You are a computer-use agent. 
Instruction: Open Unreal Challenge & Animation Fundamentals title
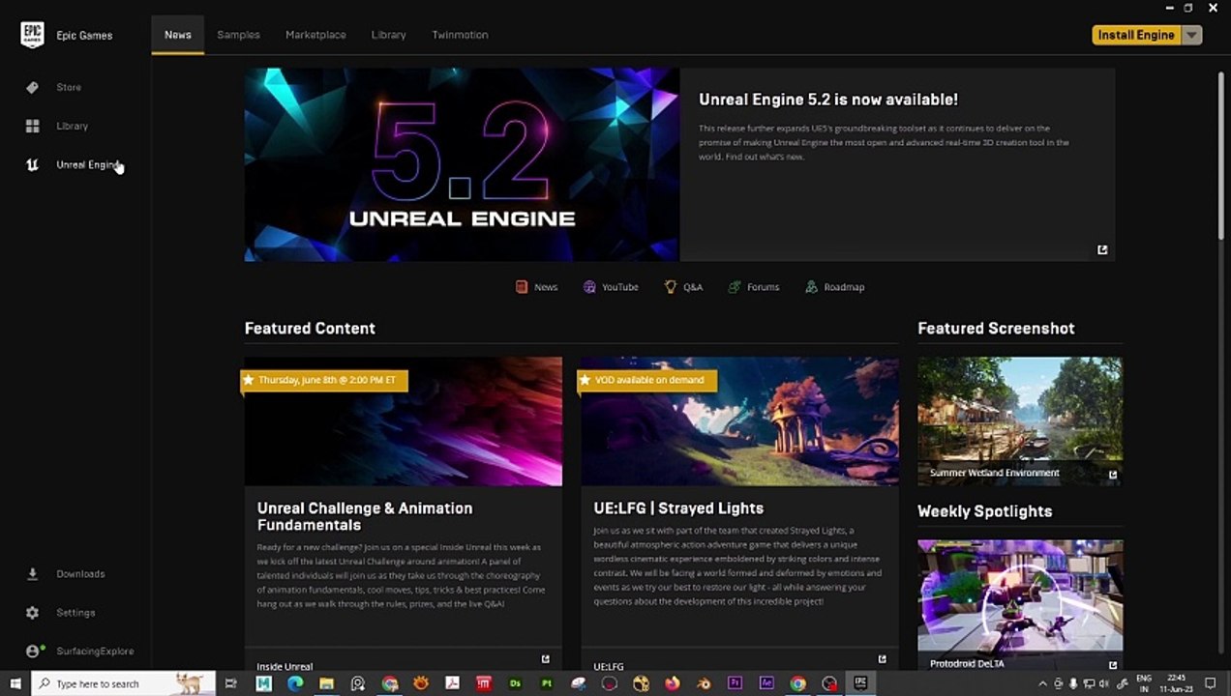[x=365, y=516]
